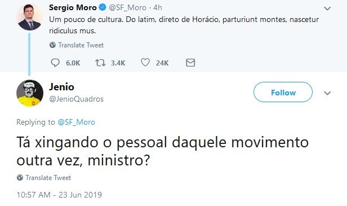This screenshot has width=347, height=206.
Task: Click the 4h time link on tweet
Action: point(158,7)
